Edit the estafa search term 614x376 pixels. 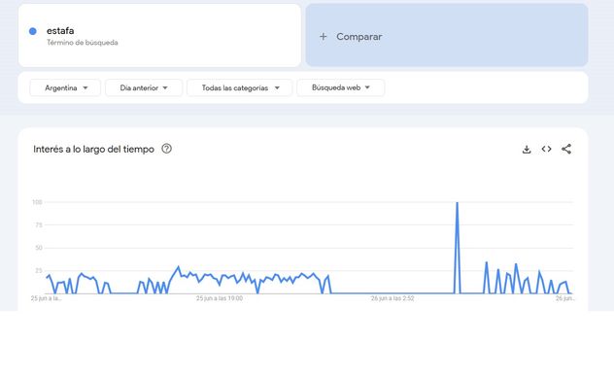(x=60, y=30)
